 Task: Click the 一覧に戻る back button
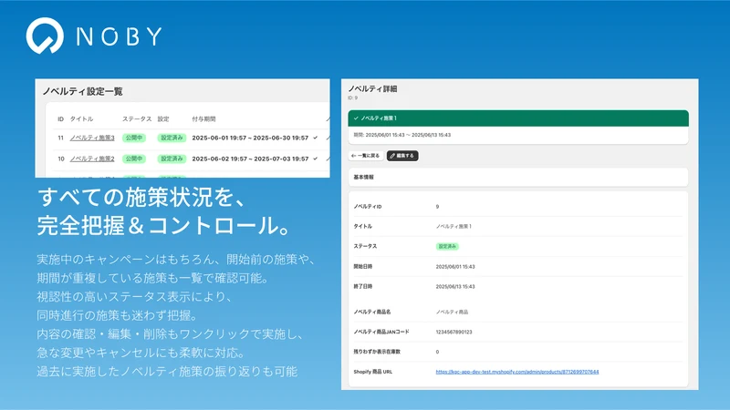tap(366, 156)
